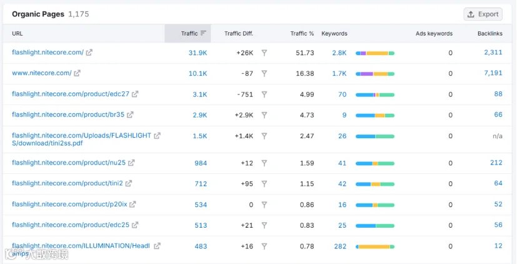Click the Traffic Diff. column header
Viewport: 517px width, 264px height.
point(239,33)
